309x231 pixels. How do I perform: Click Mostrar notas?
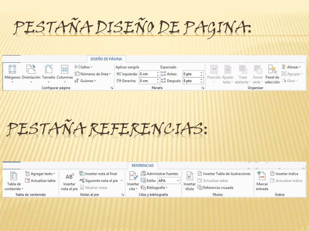(94, 188)
